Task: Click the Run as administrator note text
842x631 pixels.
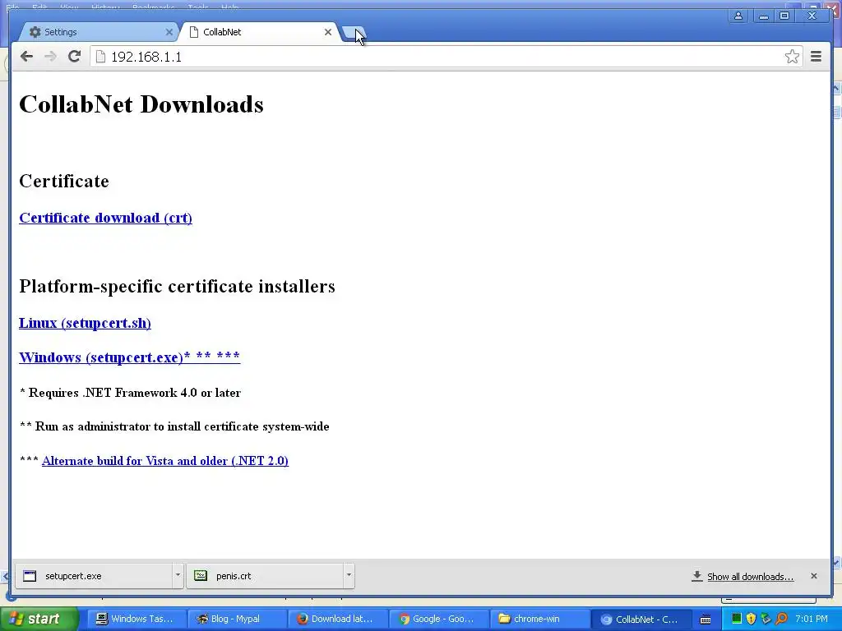Action: (x=174, y=426)
